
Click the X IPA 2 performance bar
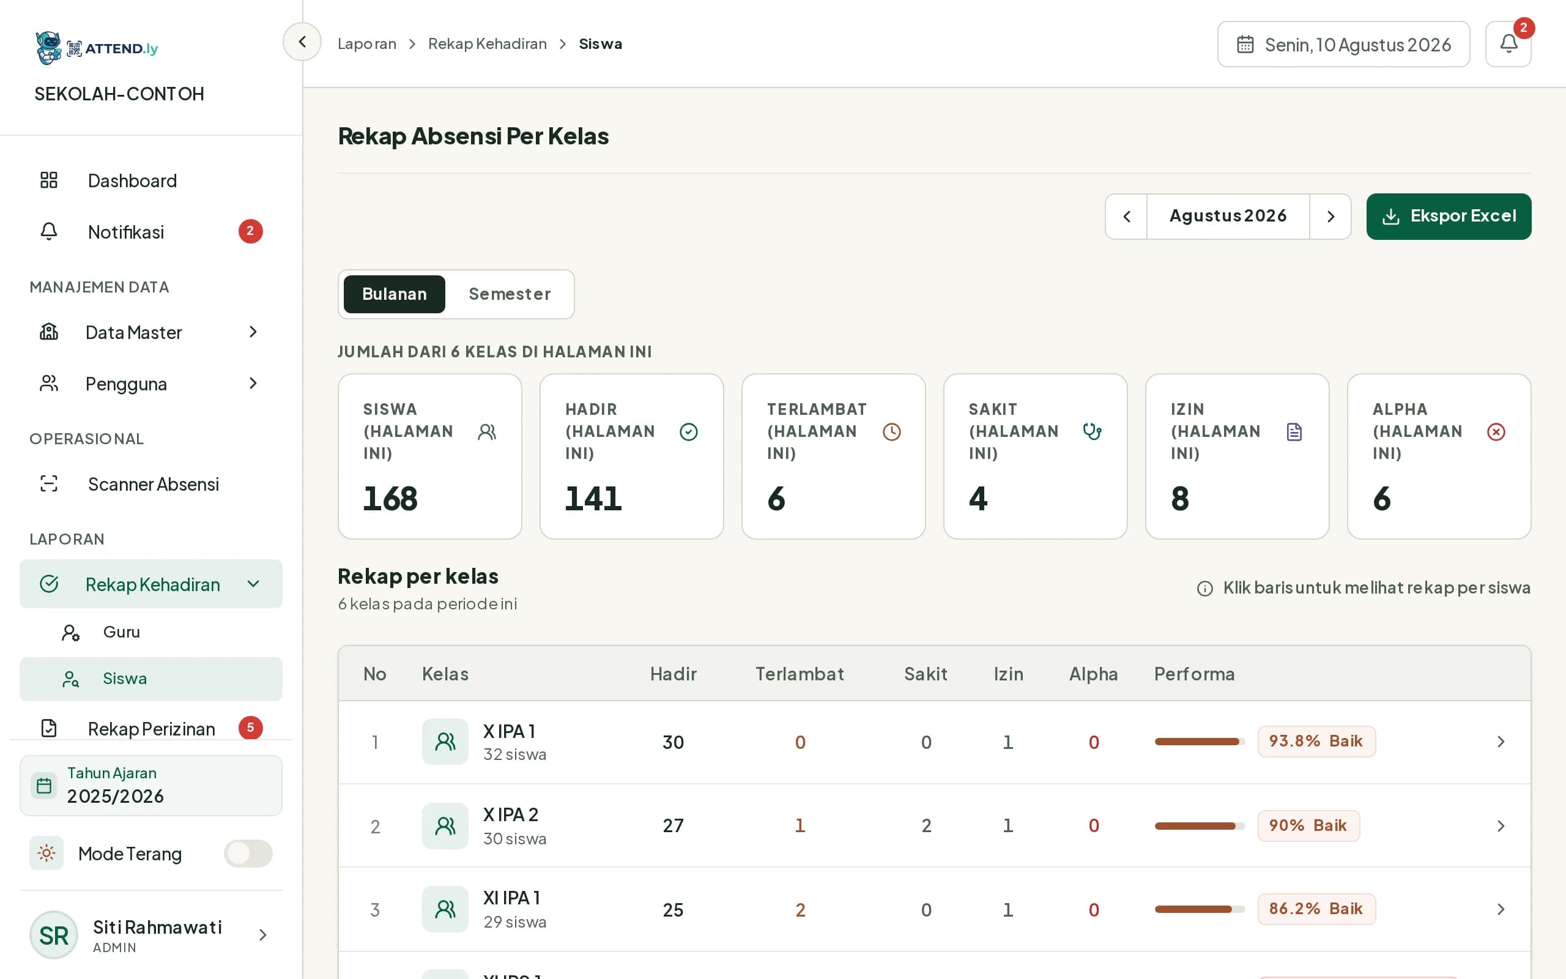pyautogui.click(x=1199, y=825)
